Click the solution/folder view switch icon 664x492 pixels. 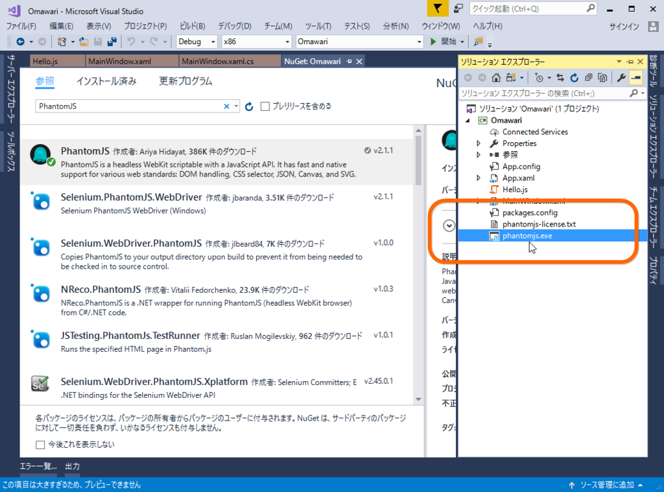click(x=511, y=77)
